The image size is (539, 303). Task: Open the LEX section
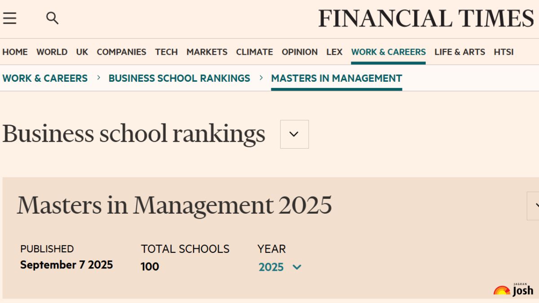pyautogui.click(x=334, y=52)
